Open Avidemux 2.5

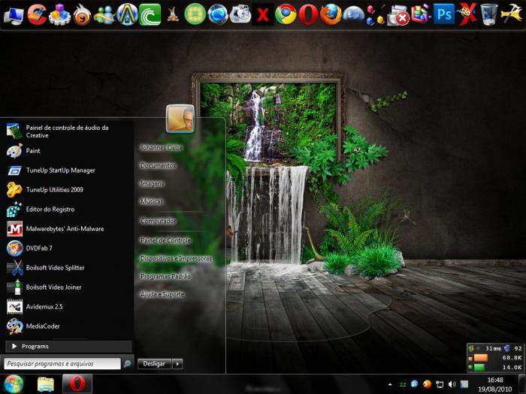pyautogui.click(x=67, y=306)
